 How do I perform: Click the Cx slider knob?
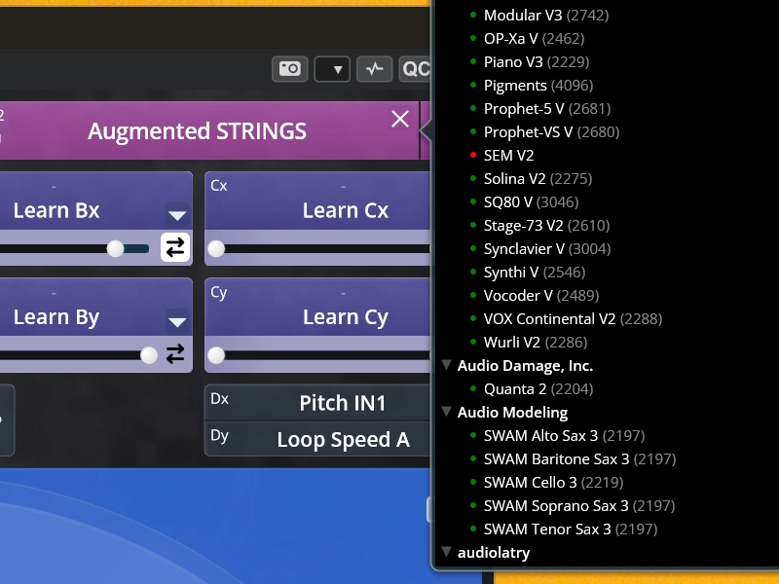(x=216, y=249)
